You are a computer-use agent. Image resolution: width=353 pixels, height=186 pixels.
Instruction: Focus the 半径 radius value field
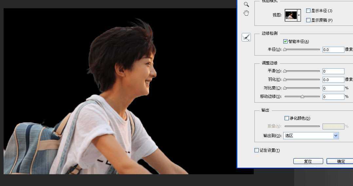(333, 50)
